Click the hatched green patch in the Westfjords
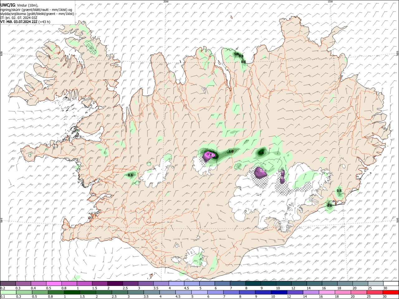This screenshot has width=399, height=299. point(91,47)
